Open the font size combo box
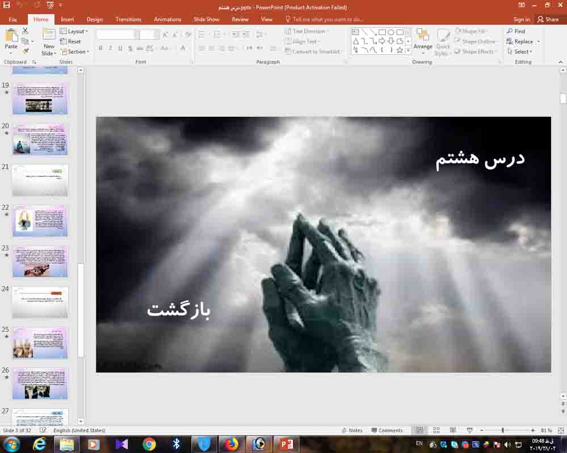 pyautogui.click(x=149, y=35)
